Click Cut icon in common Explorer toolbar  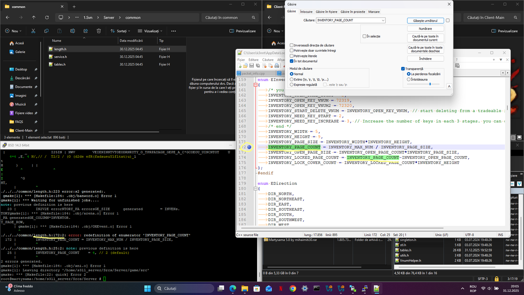[33, 31]
